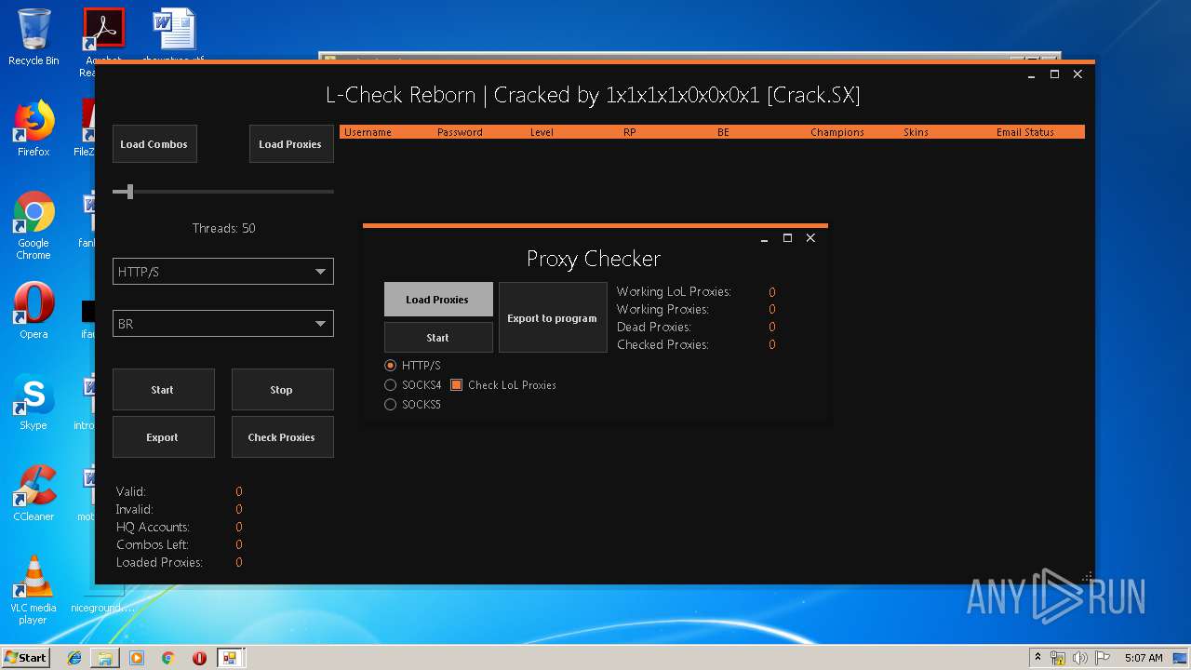Click the Champions column header
The width and height of the screenshot is (1191, 670).
837,132
